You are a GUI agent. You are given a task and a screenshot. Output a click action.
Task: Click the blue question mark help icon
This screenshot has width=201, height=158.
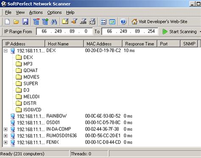pyautogui.click(x=123, y=22)
